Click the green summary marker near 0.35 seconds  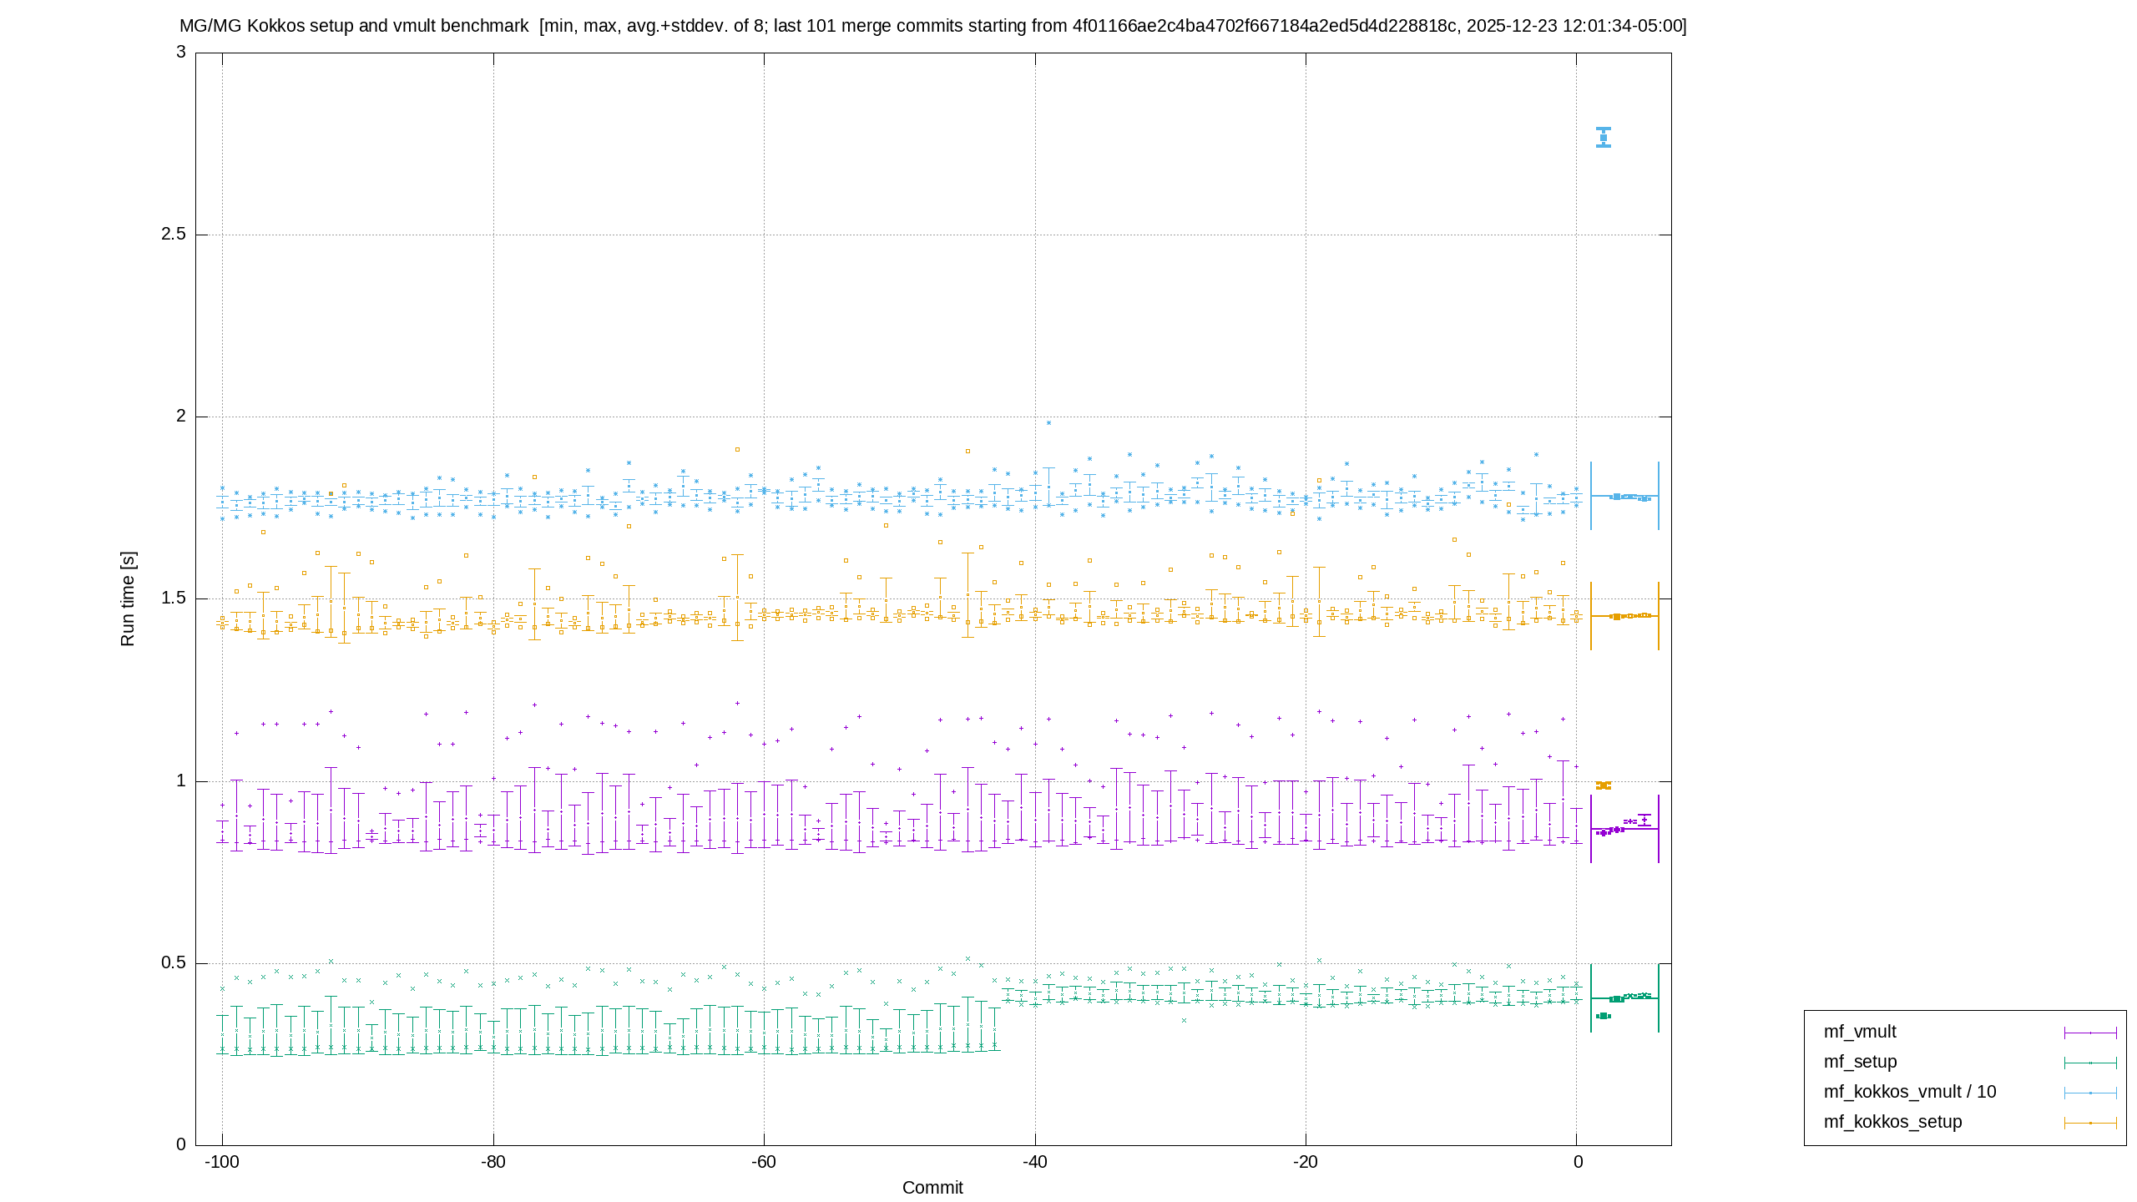coord(1604,1016)
